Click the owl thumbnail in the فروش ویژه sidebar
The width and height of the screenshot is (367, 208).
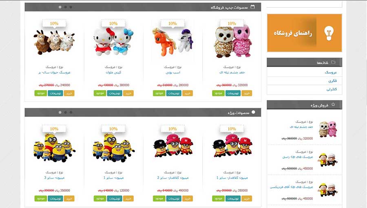pos(328,129)
